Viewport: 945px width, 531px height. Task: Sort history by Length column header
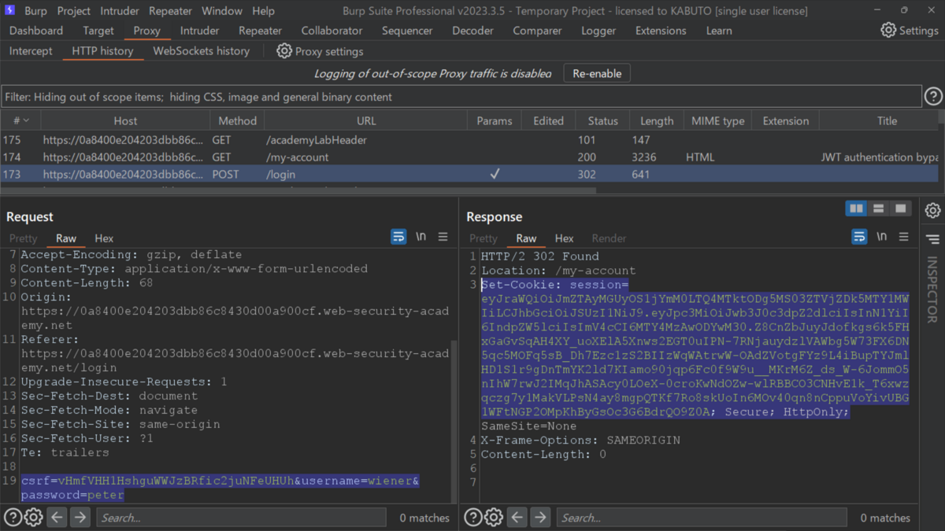(x=657, y=120)
